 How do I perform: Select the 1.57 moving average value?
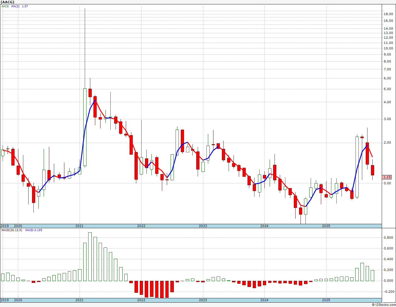point(25,6)
